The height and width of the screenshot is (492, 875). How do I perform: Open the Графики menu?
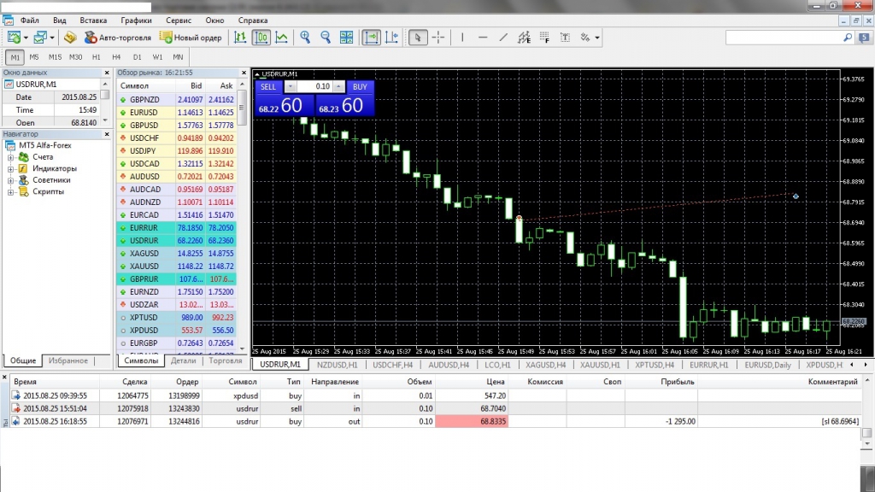click(136, 19)
